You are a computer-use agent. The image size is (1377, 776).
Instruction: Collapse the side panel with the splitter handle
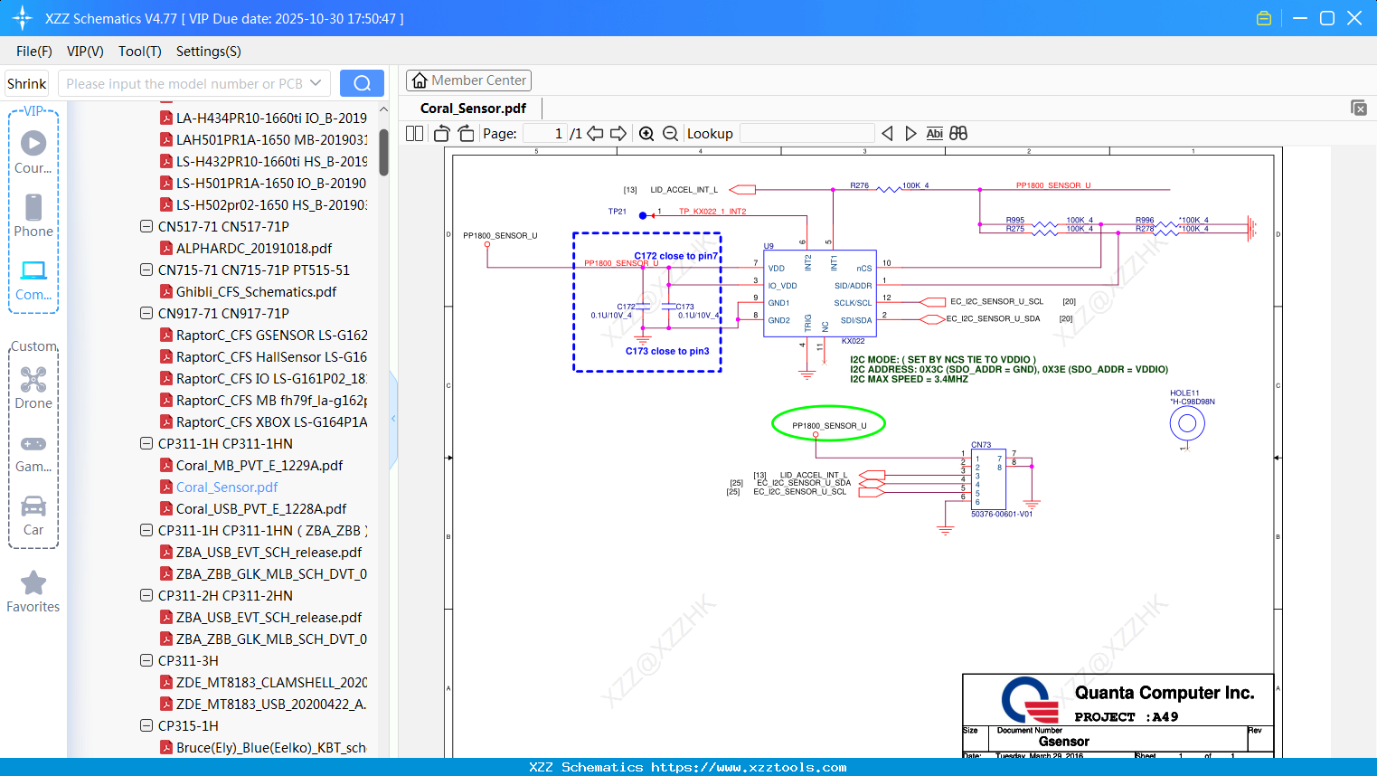click(393, 419)
